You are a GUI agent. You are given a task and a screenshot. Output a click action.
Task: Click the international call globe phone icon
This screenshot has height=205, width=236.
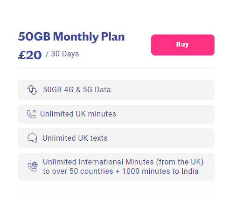(33, 167)
